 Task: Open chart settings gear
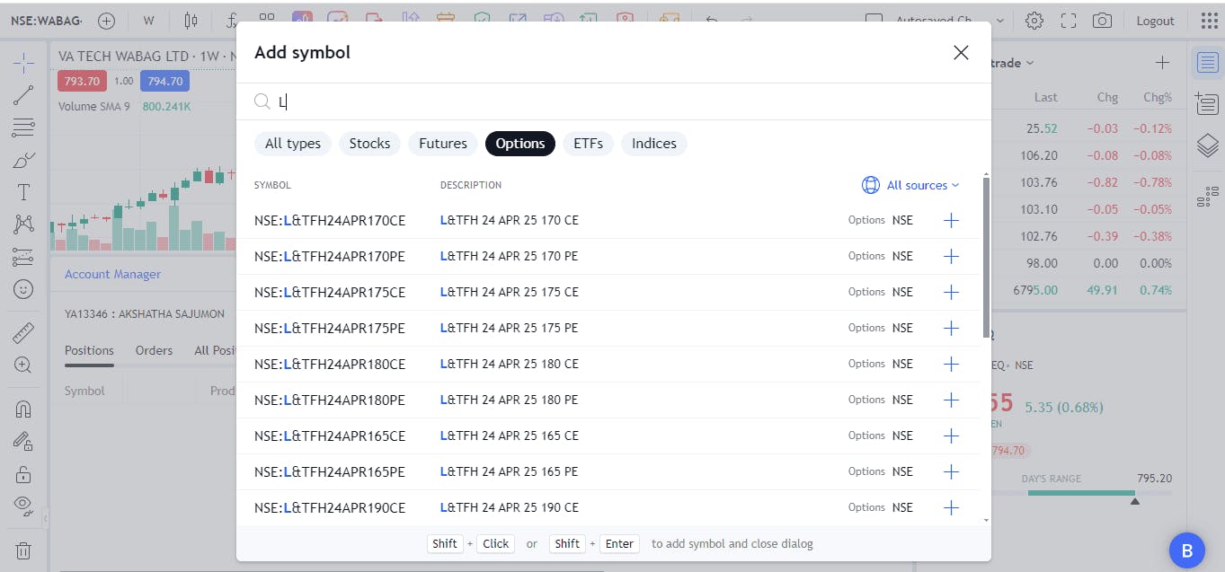point(1034,21)
